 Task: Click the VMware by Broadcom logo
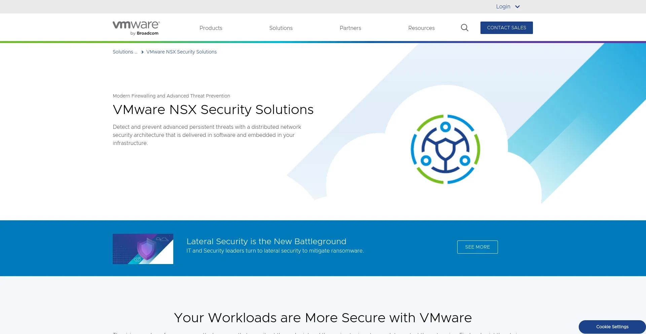[x=136, y=28]
